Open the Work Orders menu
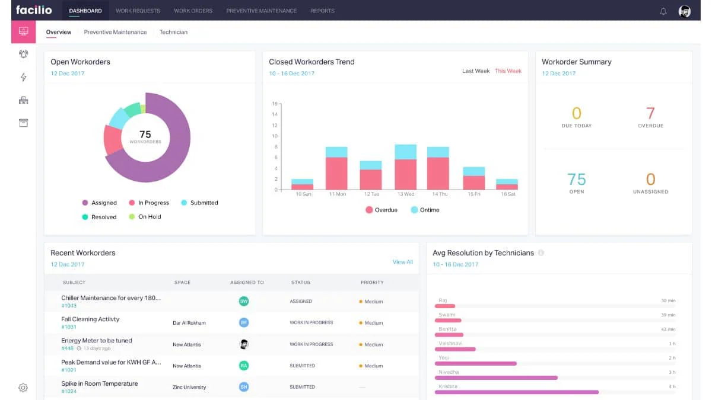This screenshot has width=712, height=400. [193, 11]
